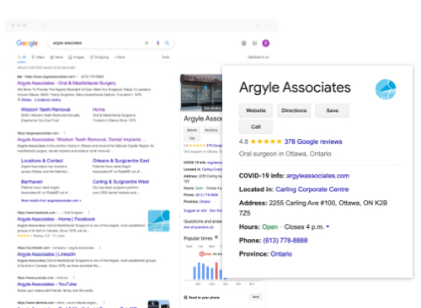The image size is (421, 308).
Task: Open the purple account avatar
Action: (x=266, y=43)
